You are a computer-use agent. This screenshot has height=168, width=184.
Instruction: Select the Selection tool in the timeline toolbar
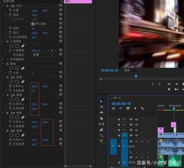[x=101, y=101]
